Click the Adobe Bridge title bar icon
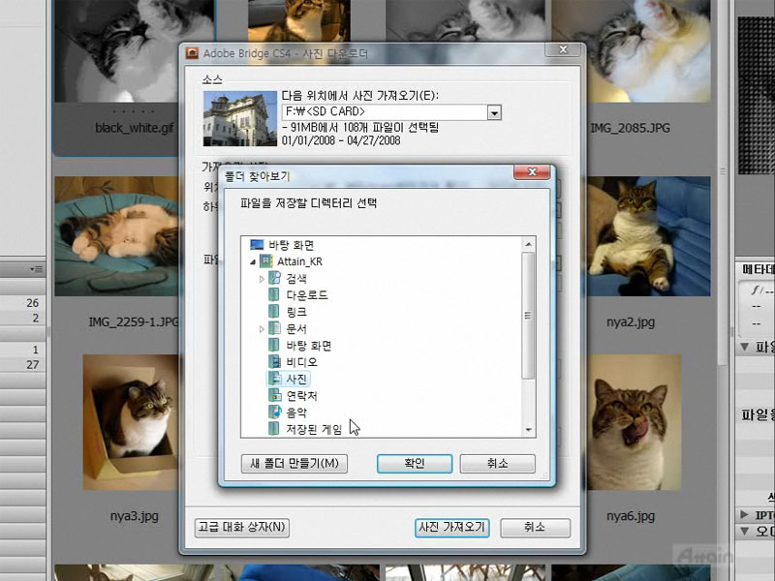The width and height of the screenshot is (775, 581). pos(192,53)
